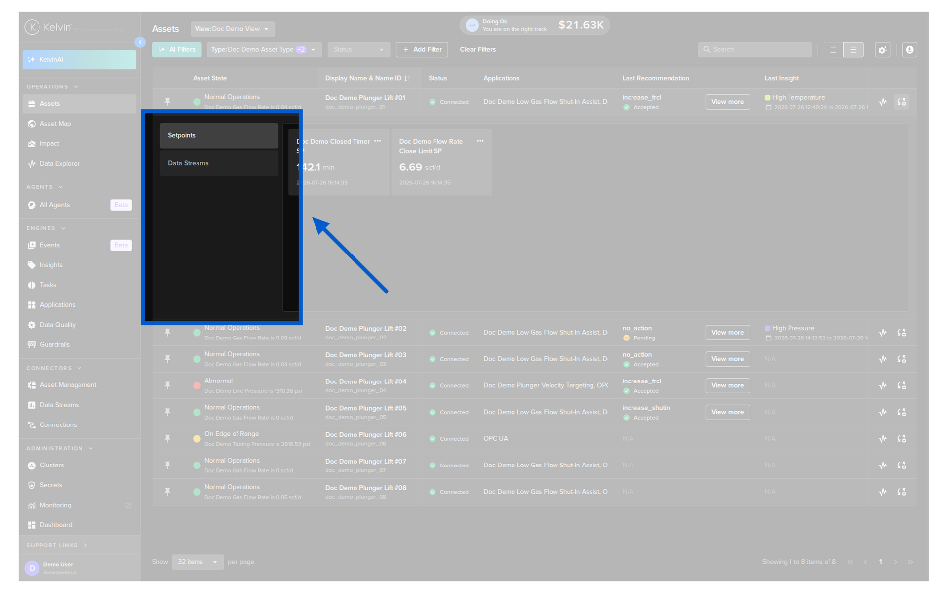The width and height of the screenshot is (948, 593).
Task: Collapse the Connectors section
Action: [x=54, y=368]
